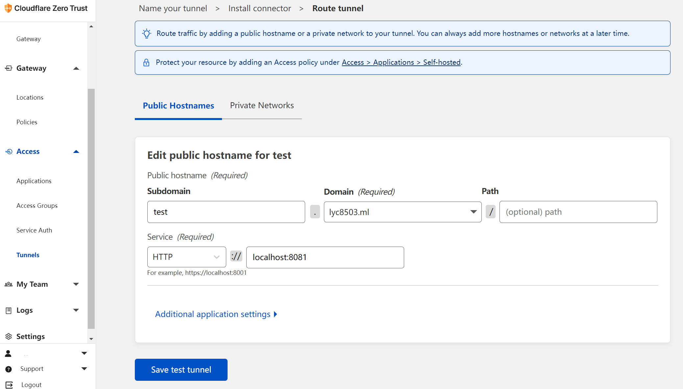The height and width of the screenshot is (389, 683).
Task: Click the user account person icon
Action: [x=8, y=353]
